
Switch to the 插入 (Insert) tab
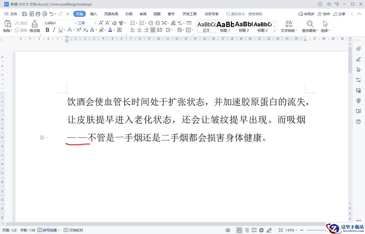coord(93,14)
